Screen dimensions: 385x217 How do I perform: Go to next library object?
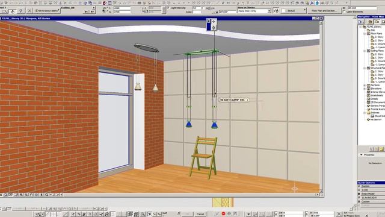pos(92,11)
